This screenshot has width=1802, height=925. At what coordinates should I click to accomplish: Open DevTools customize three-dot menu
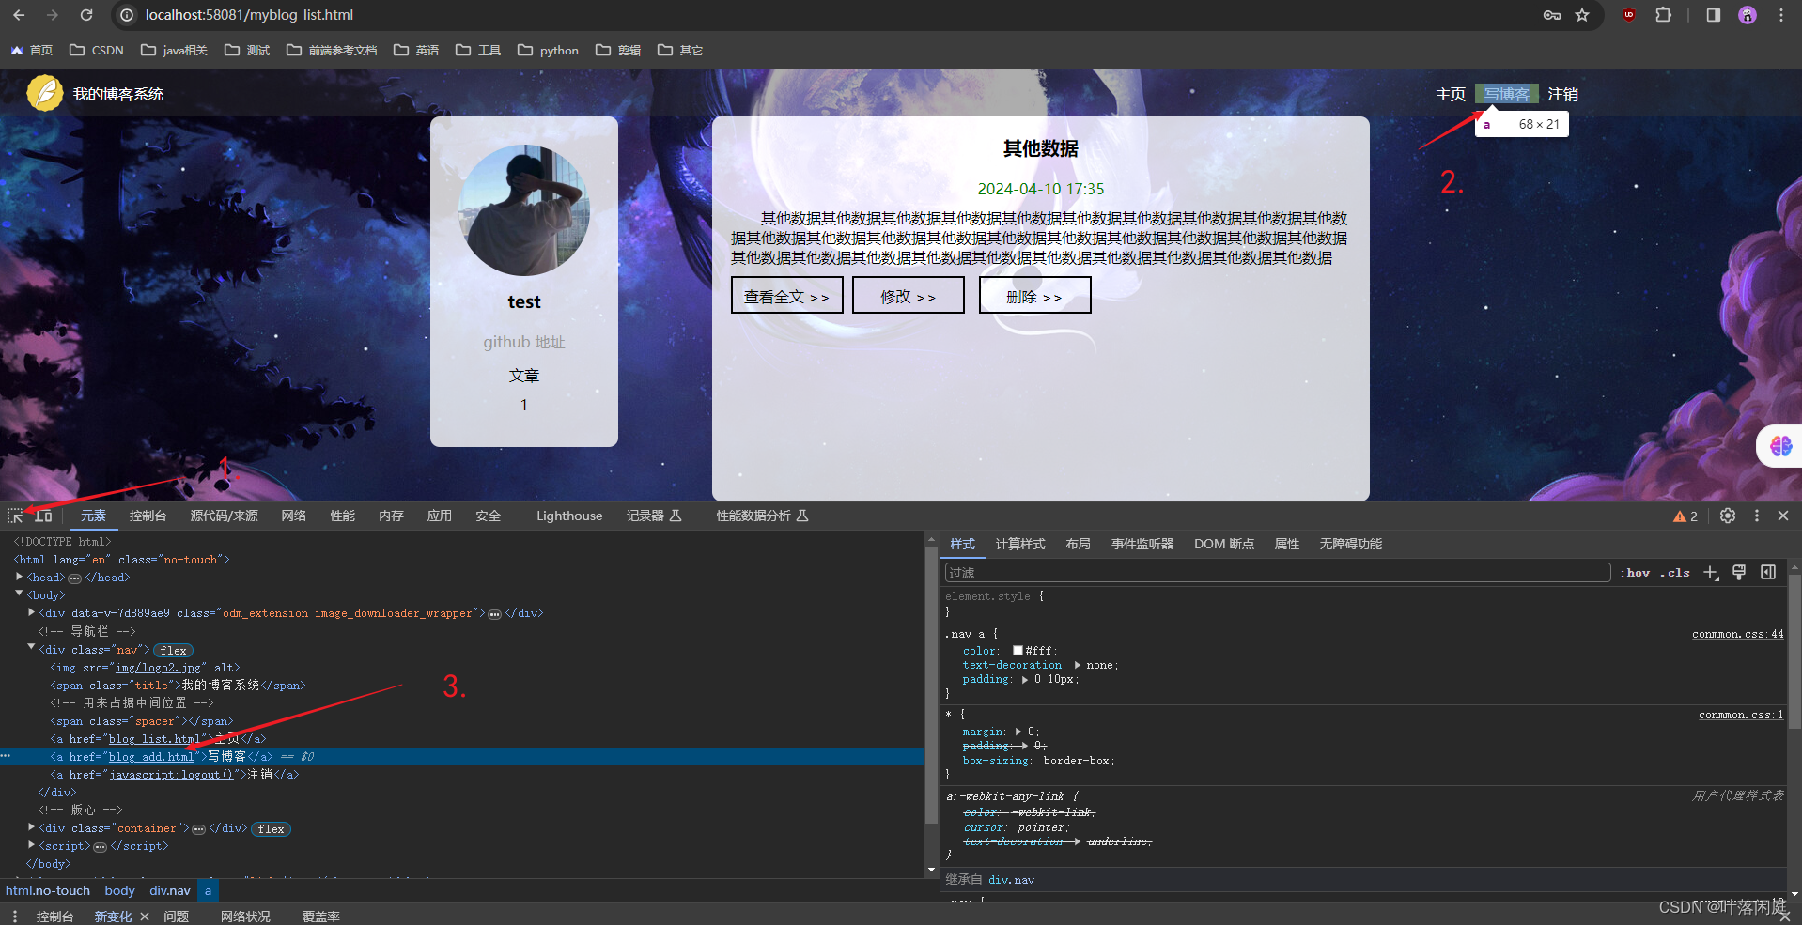click(x=1756, y=516)
